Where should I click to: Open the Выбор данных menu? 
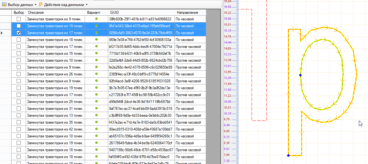[19, 4]
